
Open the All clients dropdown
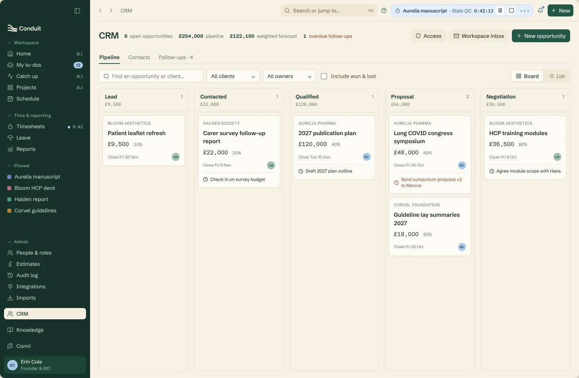[233, 76]
